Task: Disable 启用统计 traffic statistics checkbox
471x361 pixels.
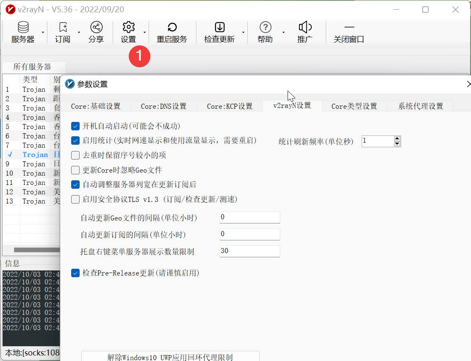Action: tap(75, 141)
